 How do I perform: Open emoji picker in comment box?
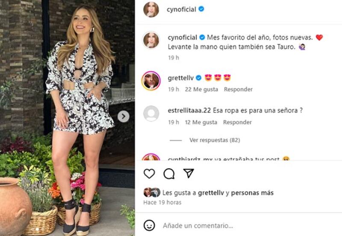click(x=149, y=225)
